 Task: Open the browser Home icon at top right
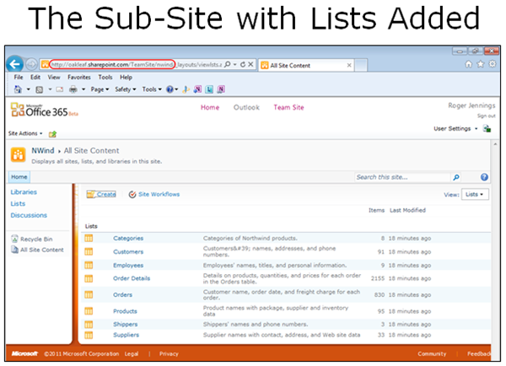click(x=469, y=64)
